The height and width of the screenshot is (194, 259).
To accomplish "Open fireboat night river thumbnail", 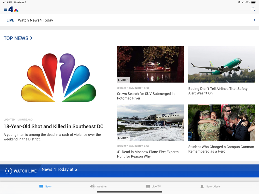I will click(150, 64).
